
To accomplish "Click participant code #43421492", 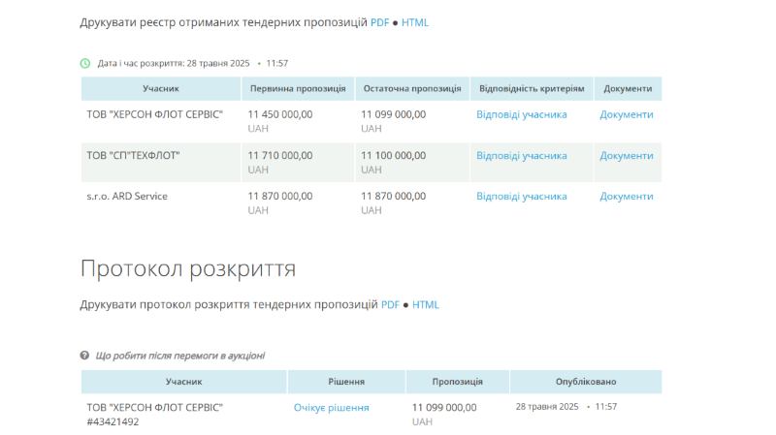I will [113, 422].
